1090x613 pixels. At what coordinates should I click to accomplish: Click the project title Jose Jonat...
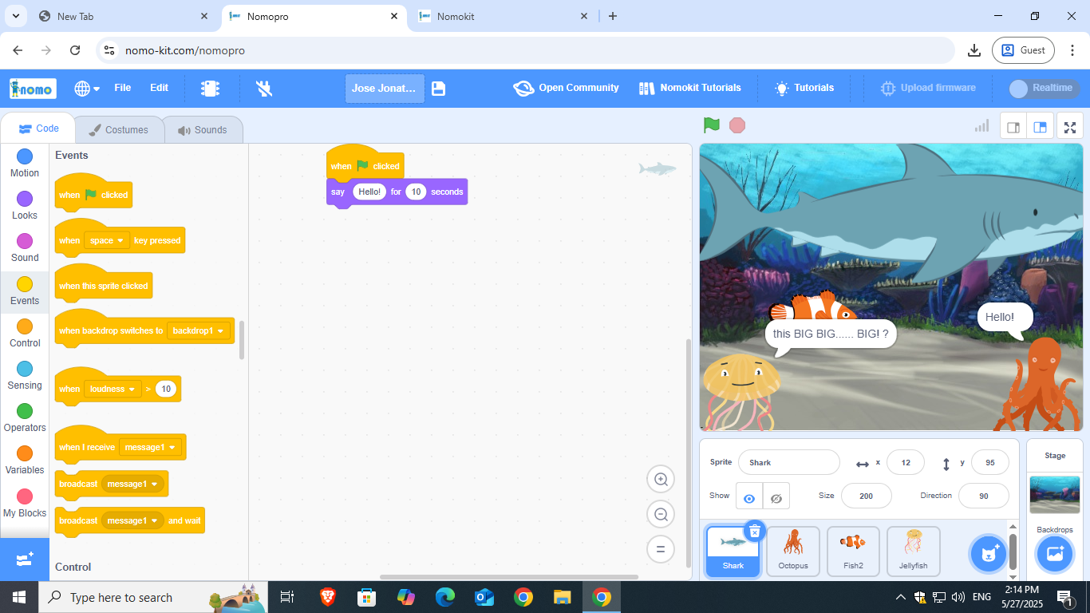coord(384,89)
